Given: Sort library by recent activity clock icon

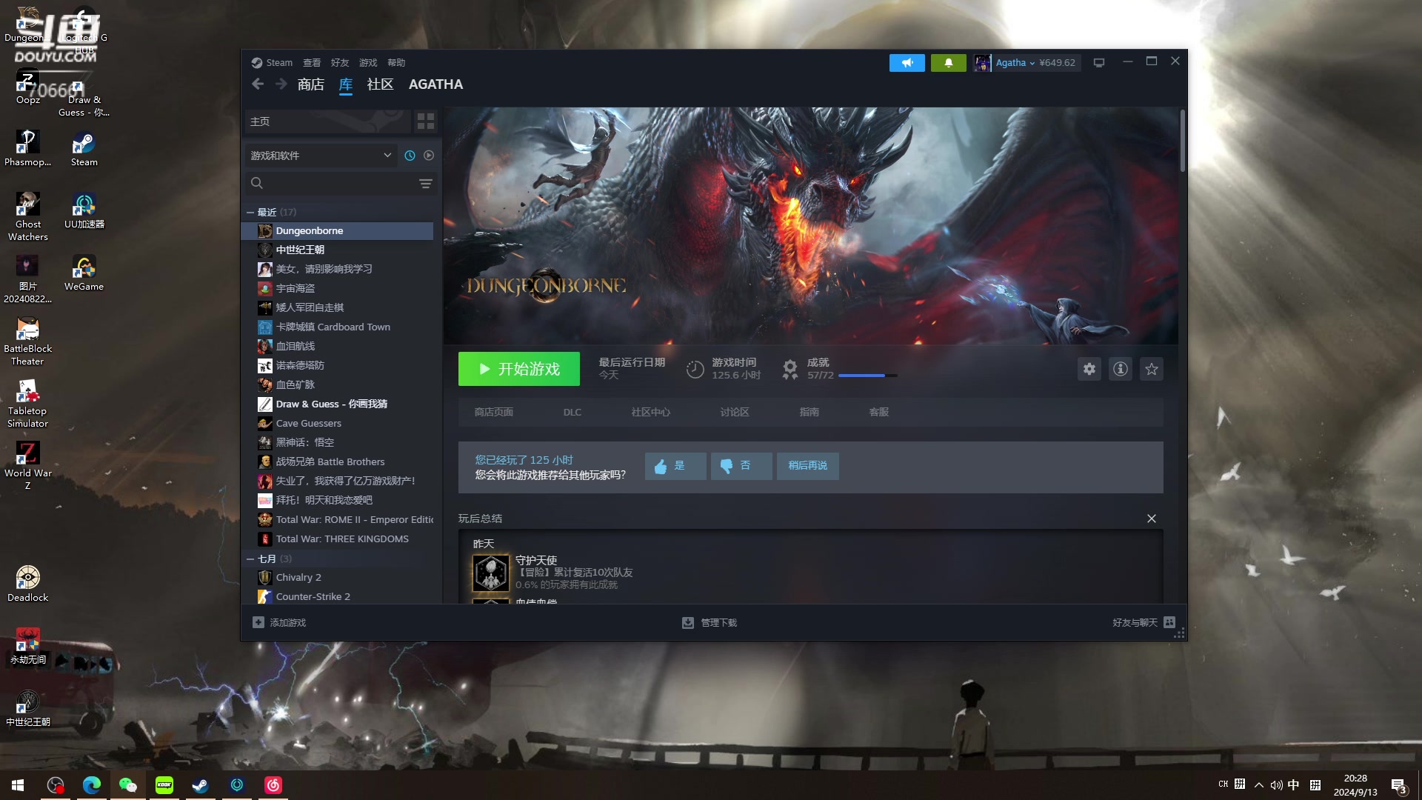Looking at the screenshot, I should point(410,156).
